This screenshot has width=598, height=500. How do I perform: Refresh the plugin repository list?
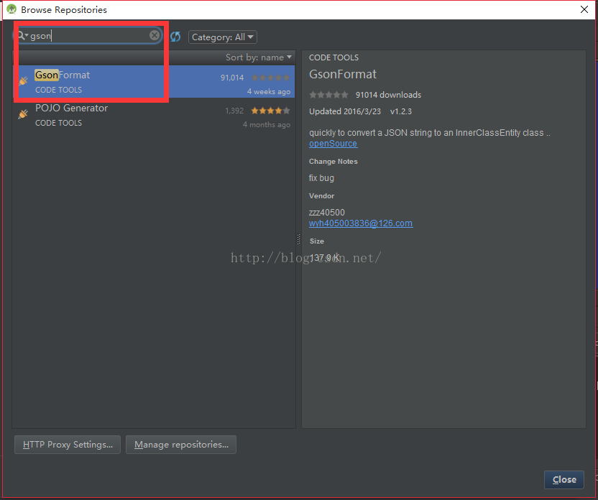tap(175, 37)
